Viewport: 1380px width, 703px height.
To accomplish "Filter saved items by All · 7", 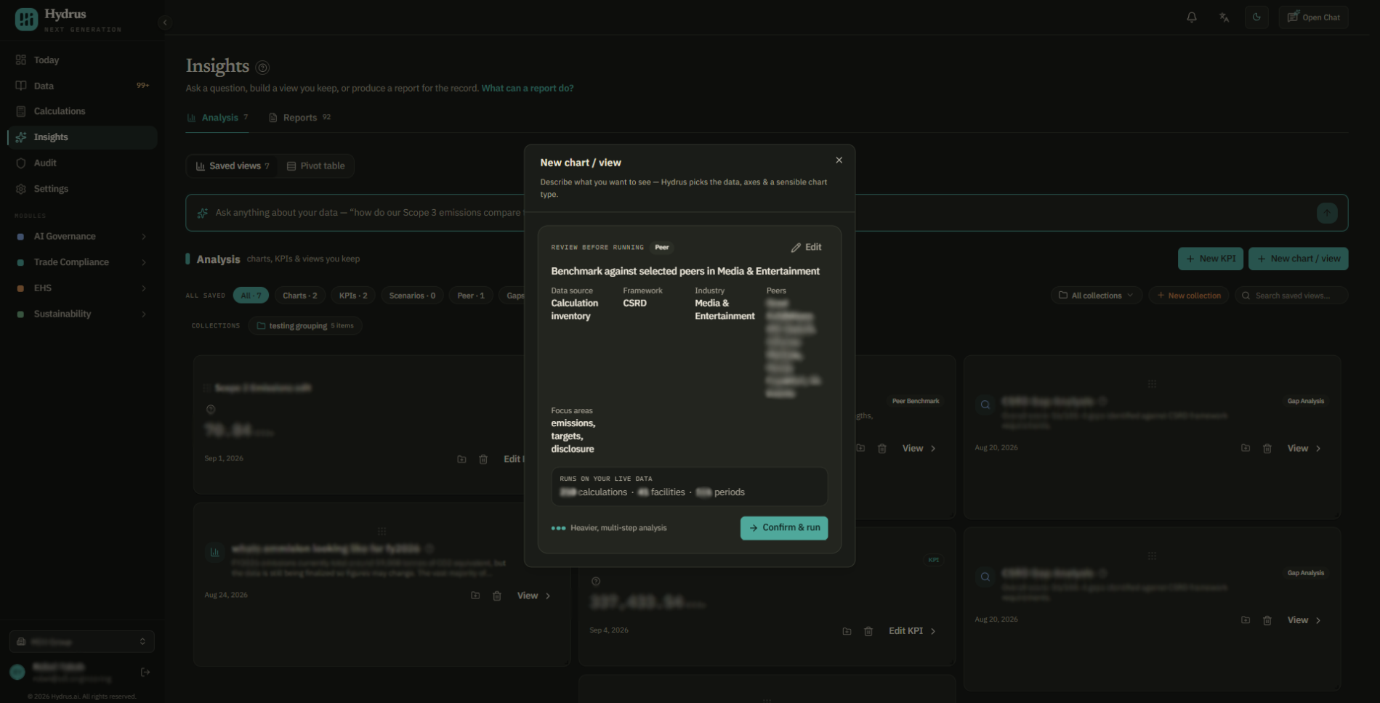I will click(251, 296).
